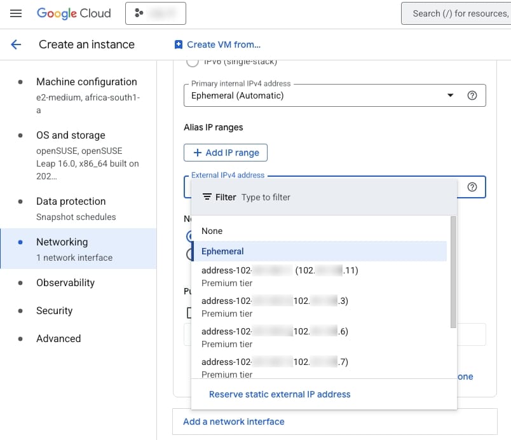Open help for External IPv4 address

[x=472, y=187]
